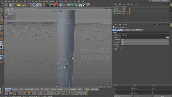Switch to Points mode
Image resolution: width=172 pixels, height=97 pixels.
coord(2,27)
